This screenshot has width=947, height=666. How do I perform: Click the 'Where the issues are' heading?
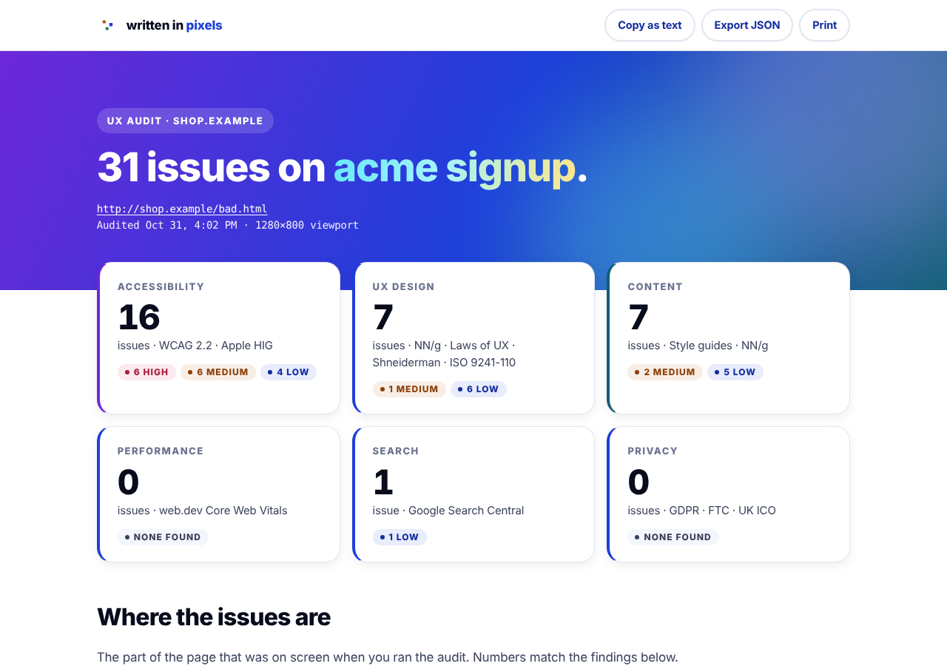(x=214, y=616)
